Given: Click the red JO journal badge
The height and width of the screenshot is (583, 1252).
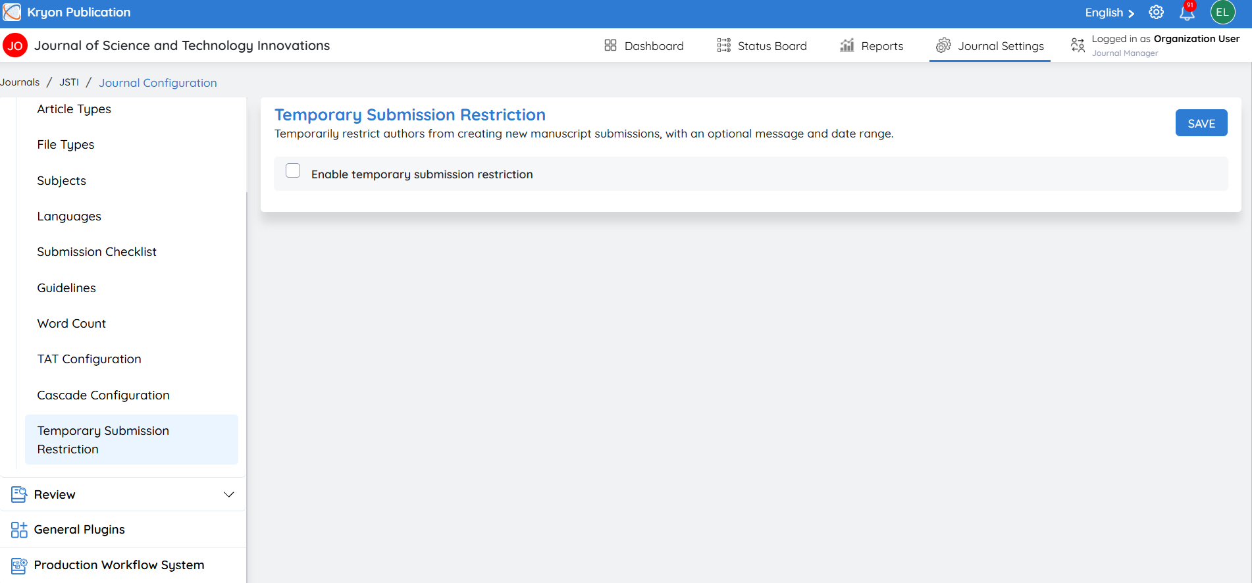Looking at the screenshot, I should coord(15,45).
